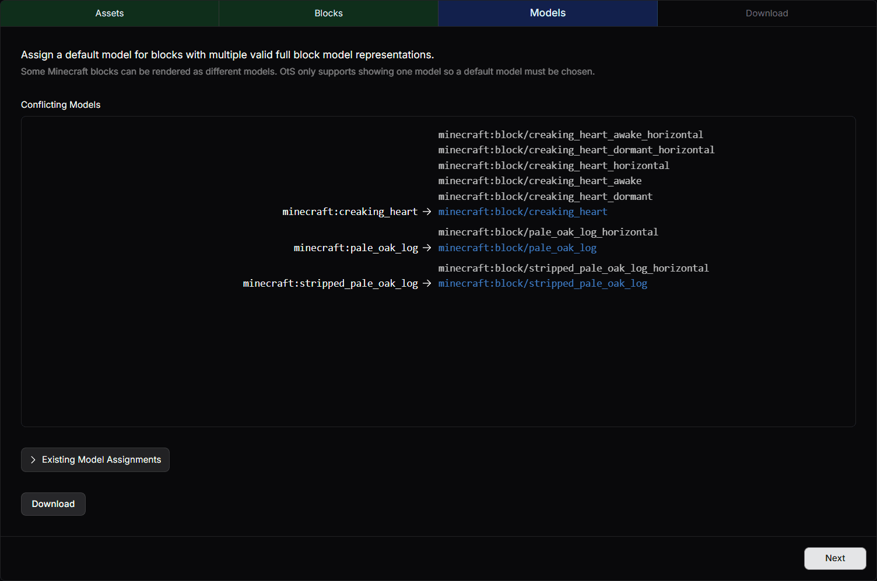
Task: Choose block/creaking_heart_dormant model
Action: 546,196
